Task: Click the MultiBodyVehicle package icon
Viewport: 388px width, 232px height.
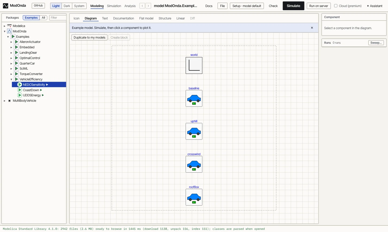Action: click(x=9, y=101)
